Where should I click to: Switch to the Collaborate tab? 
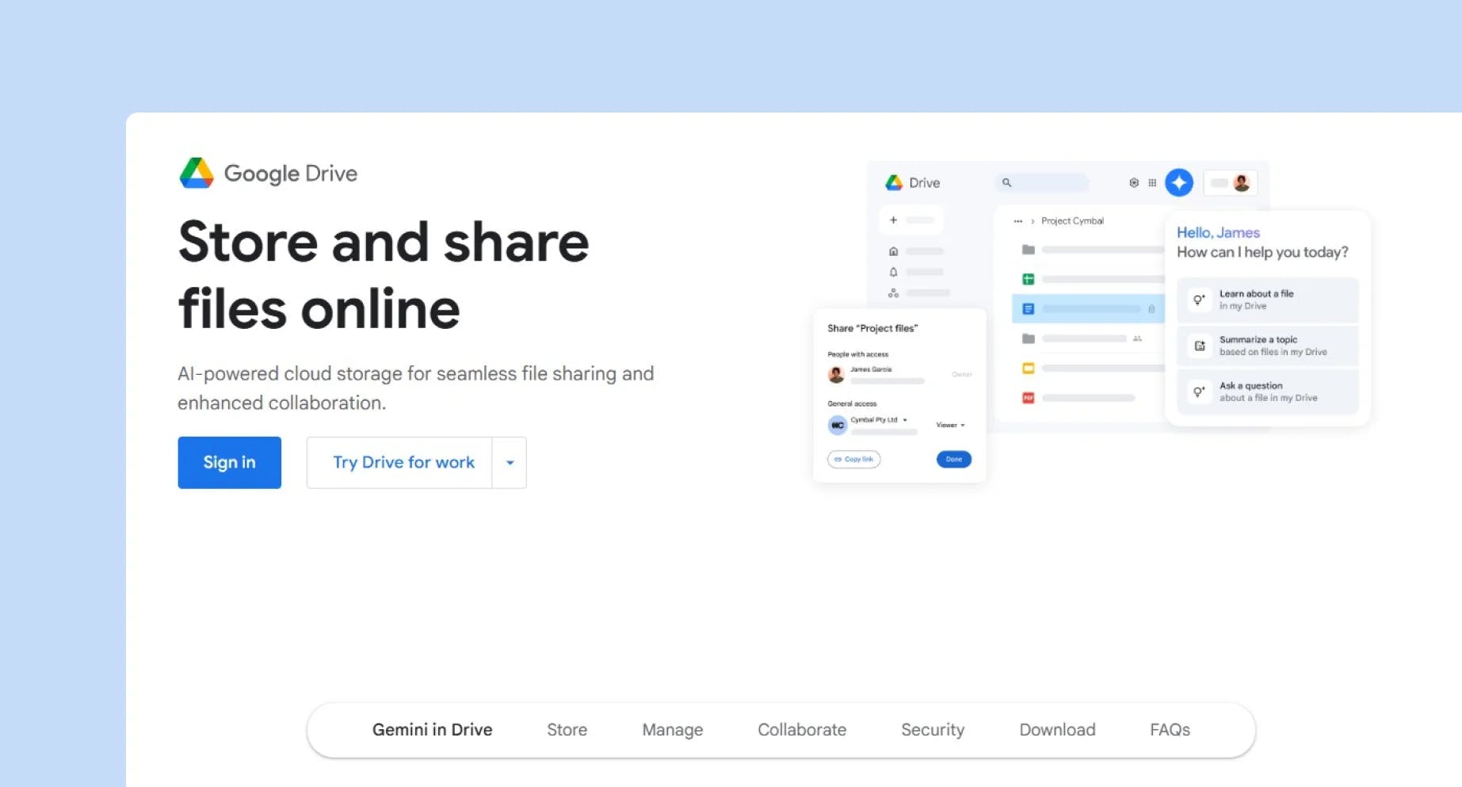[802, 730]
